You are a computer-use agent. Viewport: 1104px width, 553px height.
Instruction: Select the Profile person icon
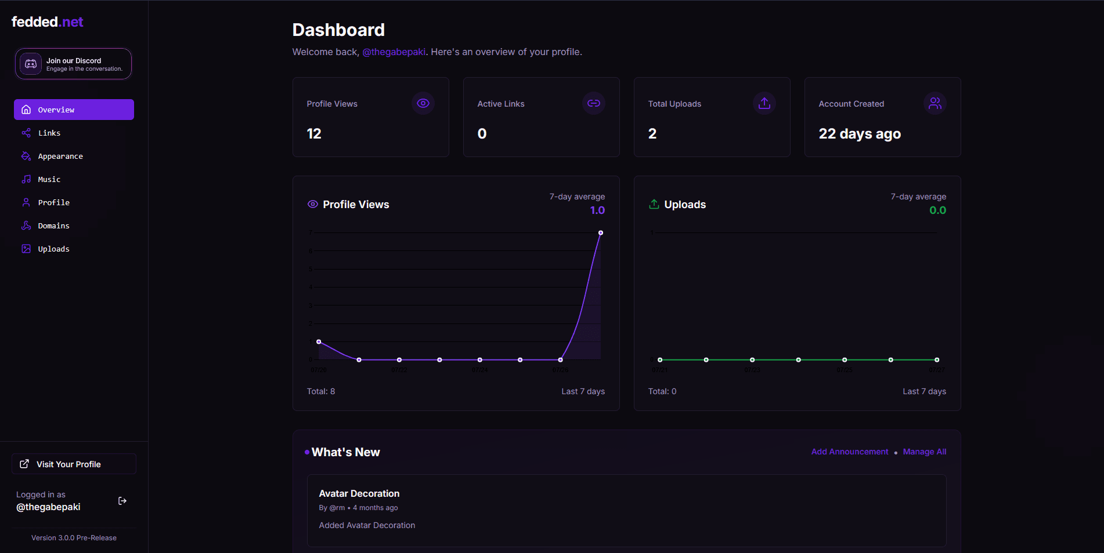pos(26,202)
